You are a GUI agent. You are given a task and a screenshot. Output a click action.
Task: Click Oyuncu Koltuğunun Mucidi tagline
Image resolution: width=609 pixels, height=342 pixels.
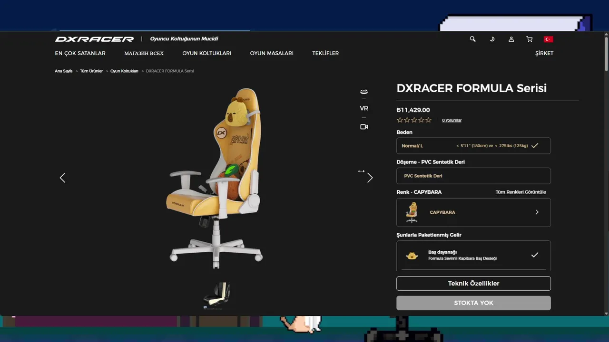click(184, 38)
